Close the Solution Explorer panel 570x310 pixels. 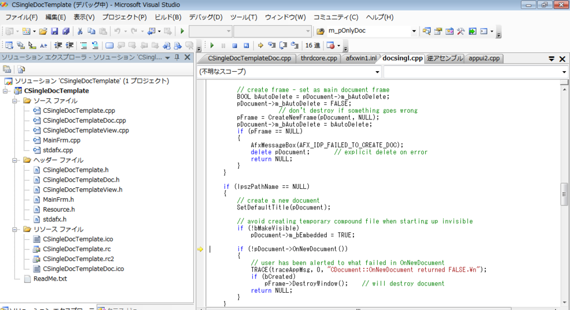coord(188,57)
